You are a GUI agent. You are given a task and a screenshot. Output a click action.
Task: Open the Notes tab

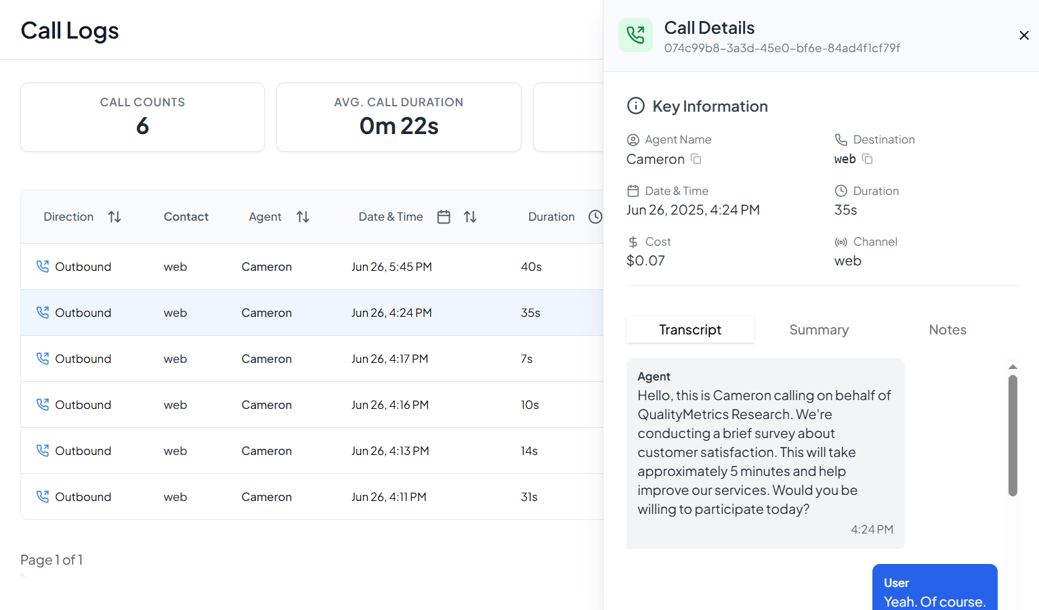tap(948, 330)
